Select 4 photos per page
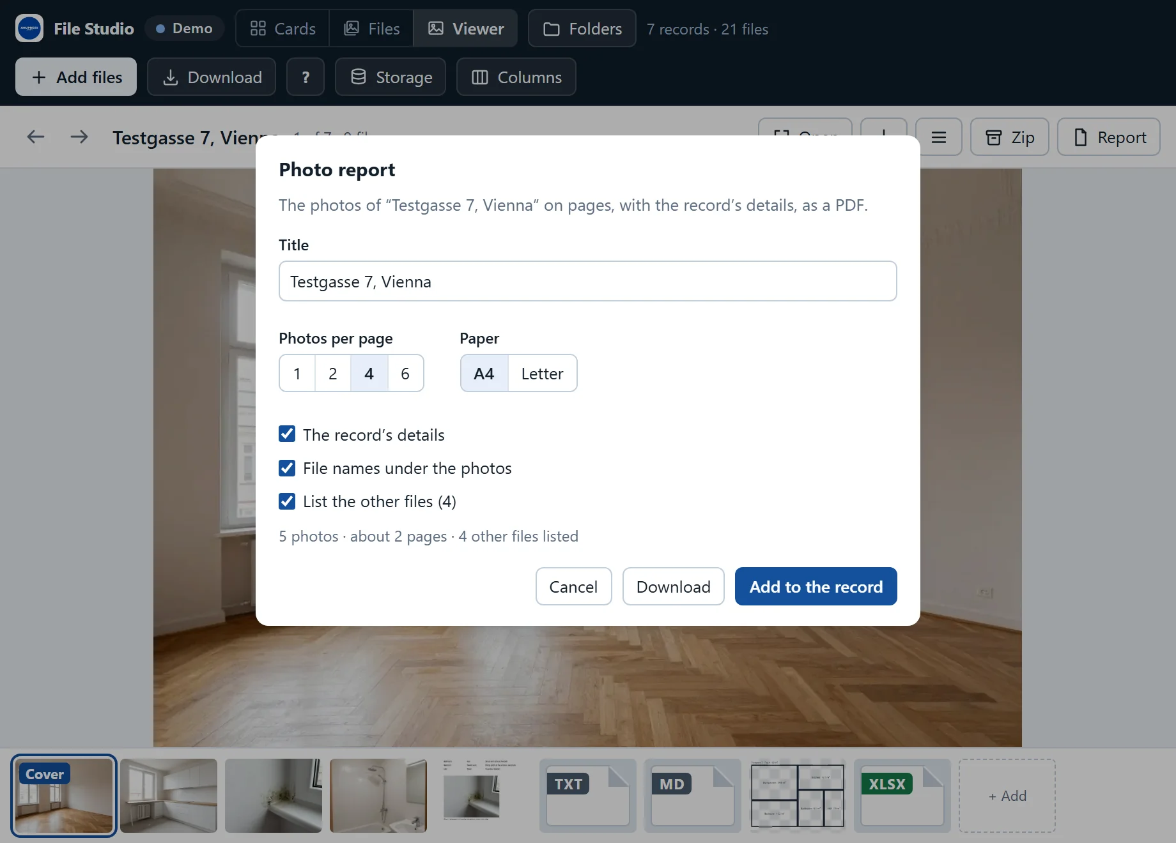The height and width of the screenshot is (843, 1176). point(369,374)
